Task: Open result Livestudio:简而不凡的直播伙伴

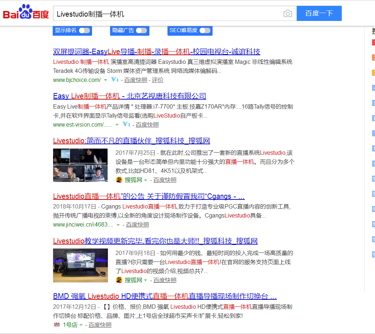Action: click(131, 141)
